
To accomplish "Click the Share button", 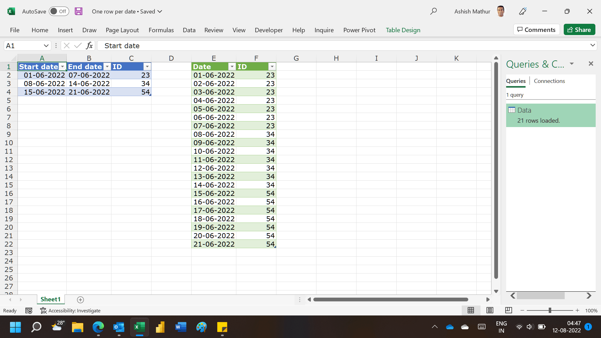I will (579, 30).
